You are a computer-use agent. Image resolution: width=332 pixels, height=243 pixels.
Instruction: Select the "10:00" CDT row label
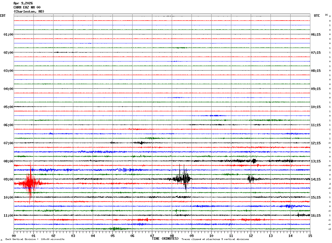[x=9, y=197]
